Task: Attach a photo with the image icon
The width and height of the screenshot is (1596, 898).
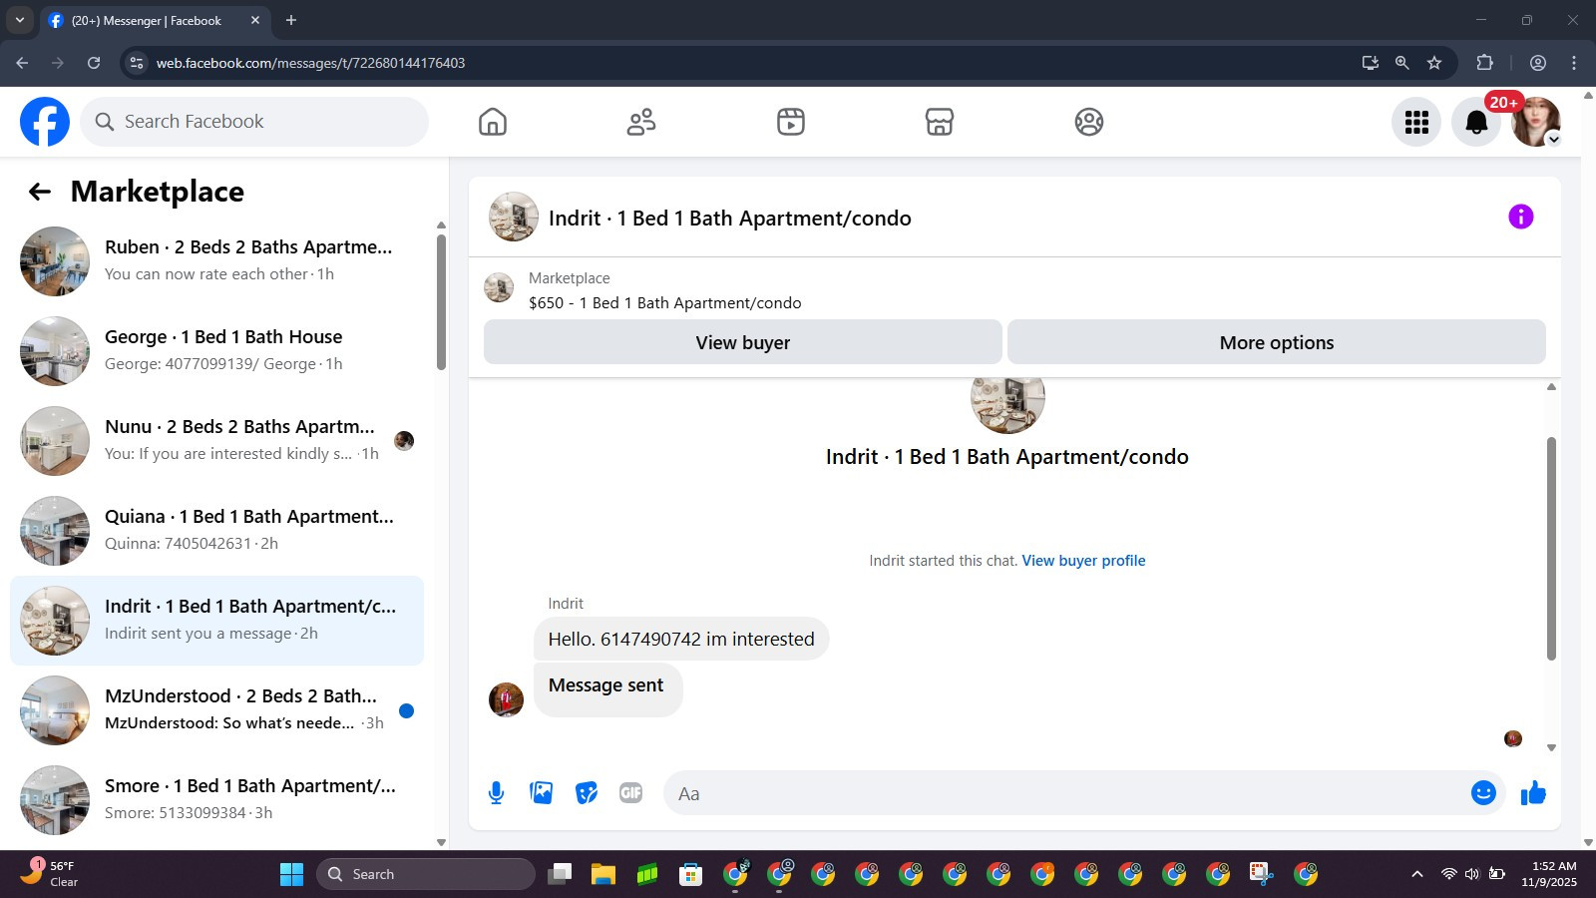Action: (542, 793)
